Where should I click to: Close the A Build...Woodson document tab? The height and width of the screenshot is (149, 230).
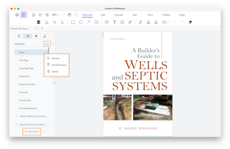36,29
